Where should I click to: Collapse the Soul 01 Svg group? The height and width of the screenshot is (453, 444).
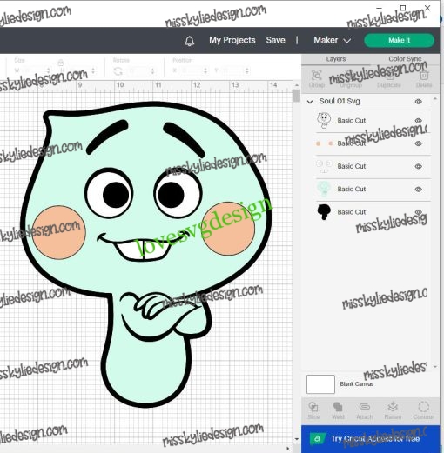tap(310, 102)
